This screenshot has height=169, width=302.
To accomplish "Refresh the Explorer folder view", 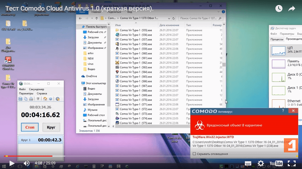I will [174, 18].
